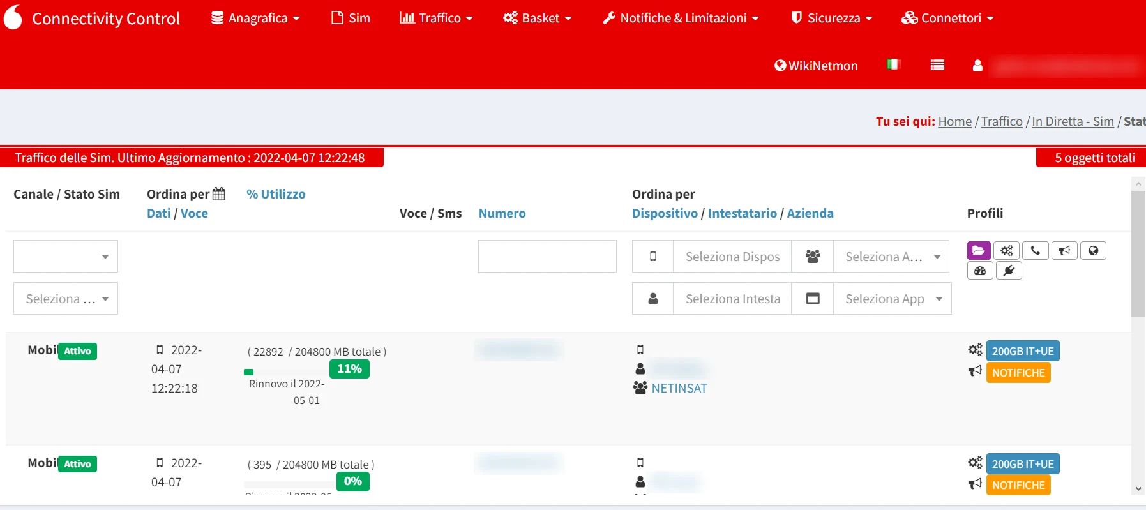
Task: Select the speedometer profile filter icon
Action: point(980,271)
